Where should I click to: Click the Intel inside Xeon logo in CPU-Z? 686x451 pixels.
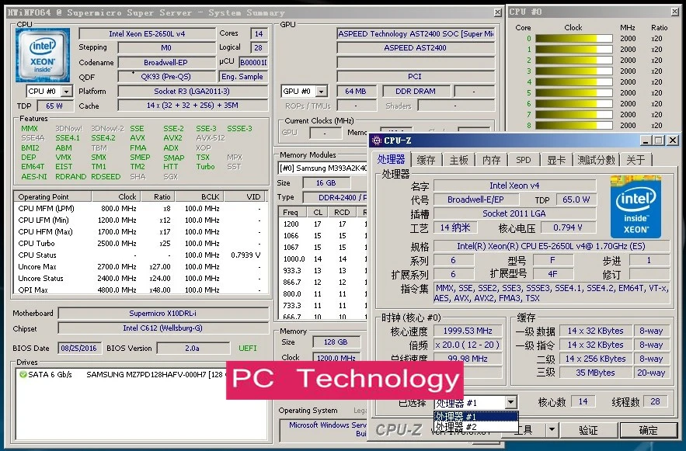[636, 206]
